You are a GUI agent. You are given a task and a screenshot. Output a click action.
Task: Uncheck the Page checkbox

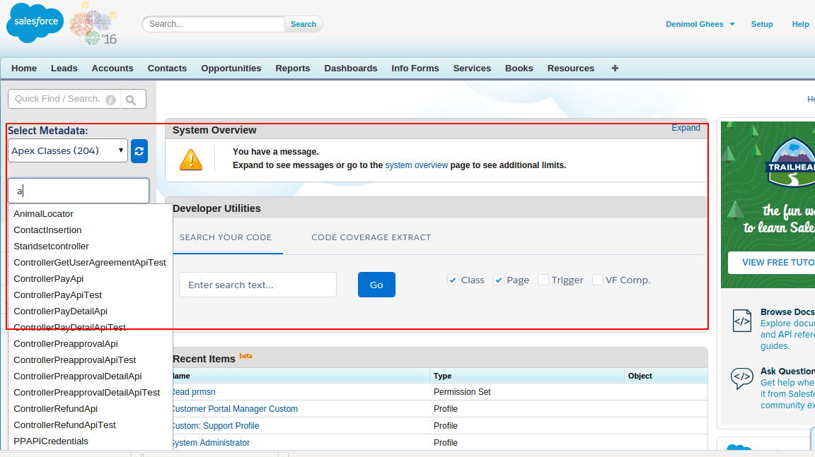[x=499, y=280]
